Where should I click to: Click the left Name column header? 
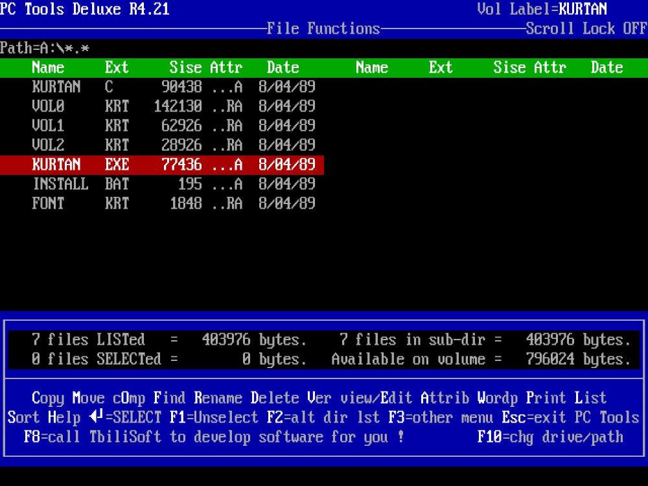[x=48, y=67]
